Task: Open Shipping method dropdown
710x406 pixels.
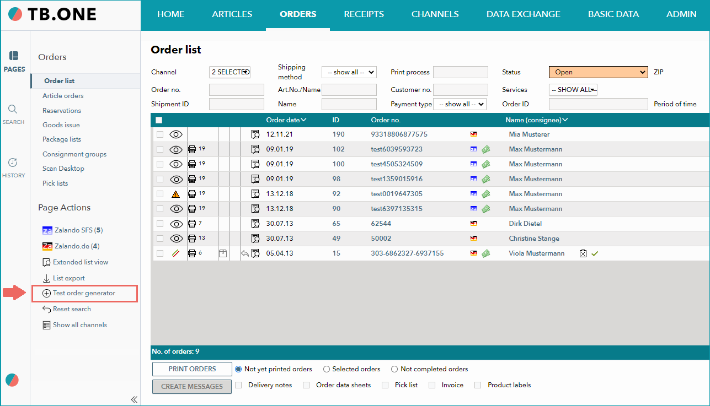Action: [349, 72]
